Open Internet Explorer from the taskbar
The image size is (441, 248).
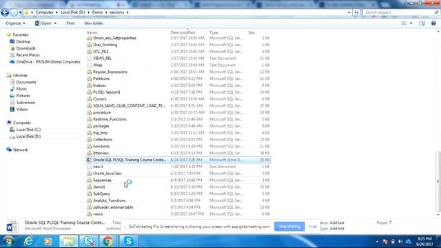pos(29,241)
